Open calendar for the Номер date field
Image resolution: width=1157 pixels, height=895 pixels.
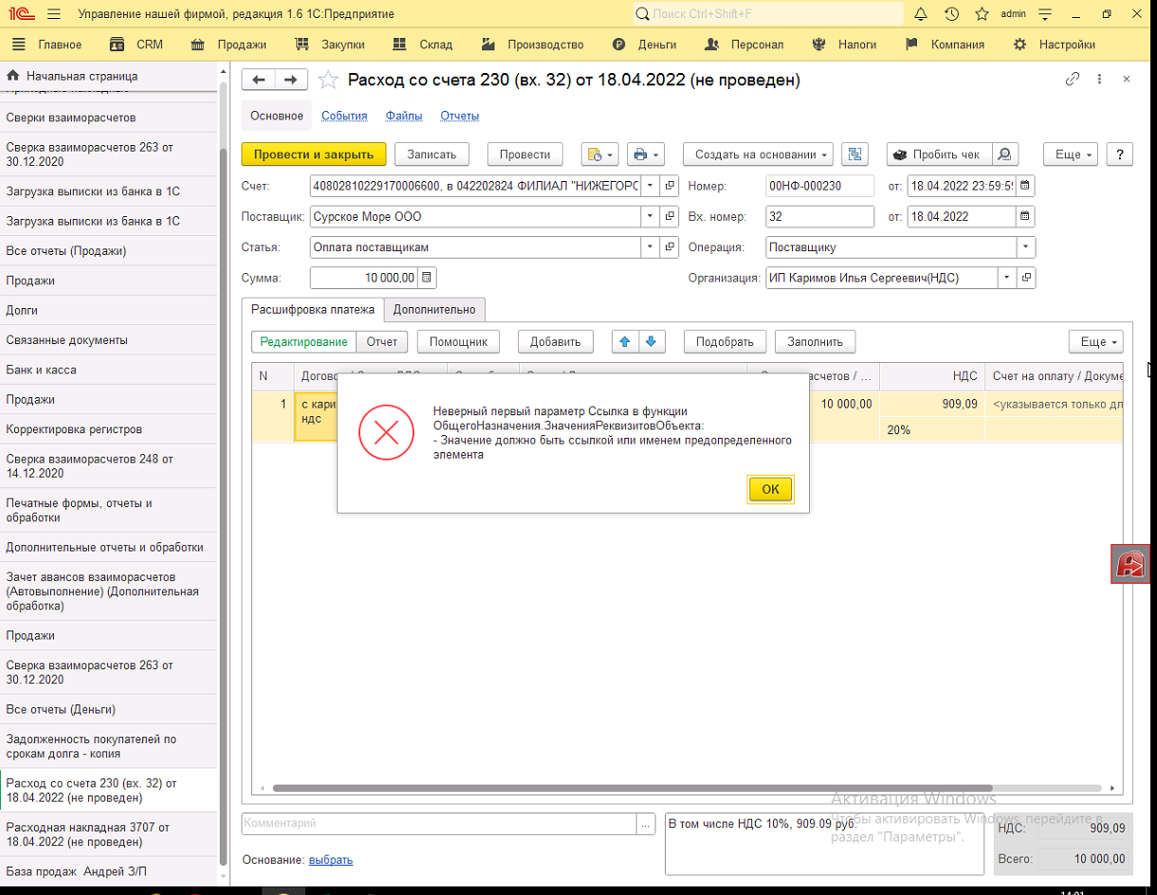[1025, 186]
